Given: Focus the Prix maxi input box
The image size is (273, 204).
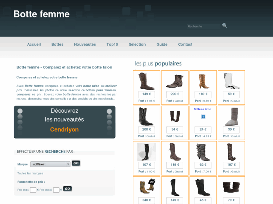Looking at the screenshot, I should 56,190.
